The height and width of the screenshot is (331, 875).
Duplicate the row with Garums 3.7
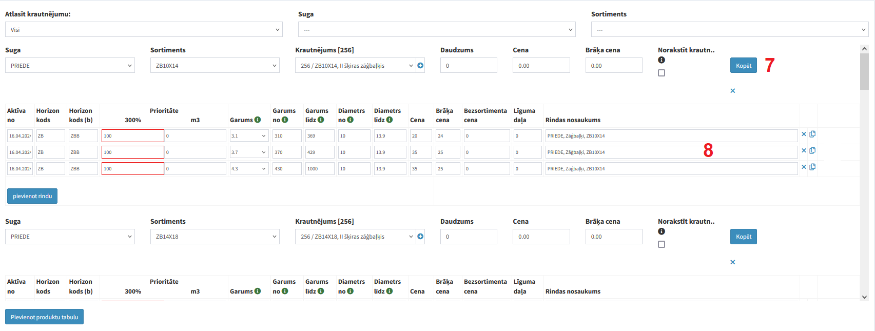[812, 151]
